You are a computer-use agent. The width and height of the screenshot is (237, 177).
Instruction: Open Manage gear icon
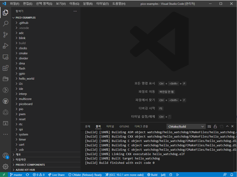(x=5, y=166)
